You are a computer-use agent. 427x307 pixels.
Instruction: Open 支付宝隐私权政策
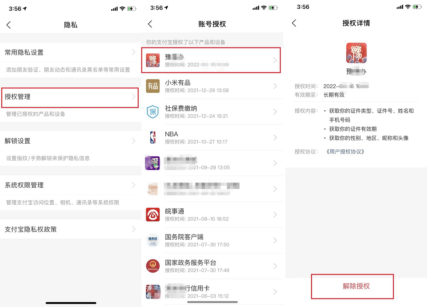71,229
